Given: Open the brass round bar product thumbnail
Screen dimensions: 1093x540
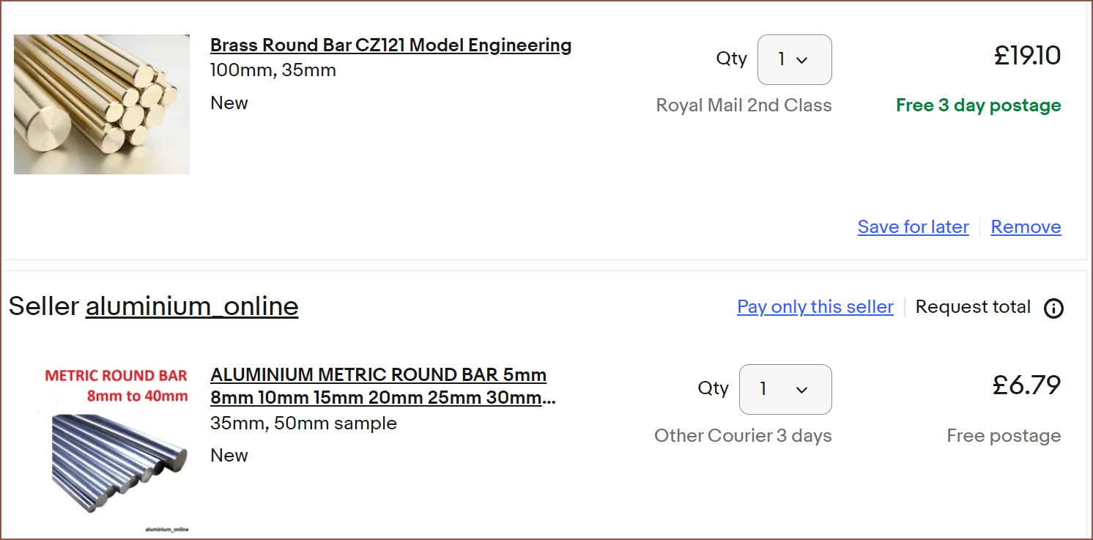Looking at the screenshot, I should click(102, 104).
